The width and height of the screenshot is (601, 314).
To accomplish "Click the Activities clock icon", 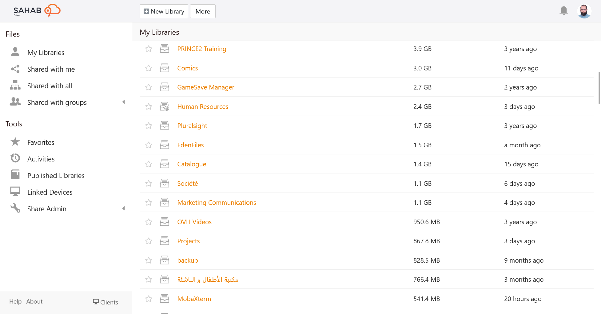I will (x=15, y=158).
